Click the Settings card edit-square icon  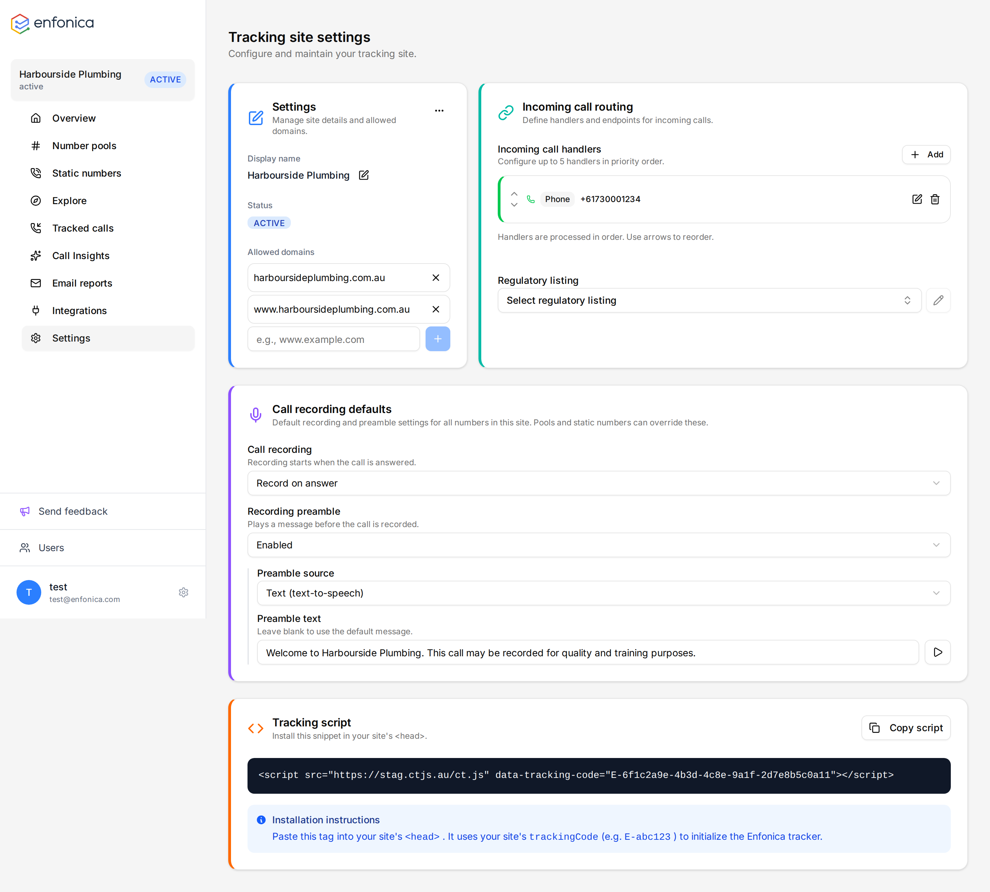click(x=256, y=118)
